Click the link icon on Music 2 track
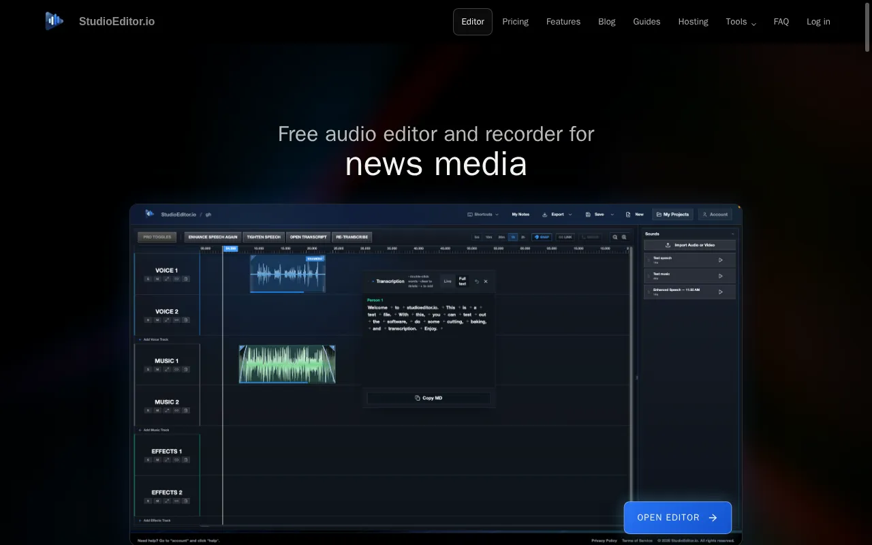Screen dimensions: 872x545 click(176, 411)
